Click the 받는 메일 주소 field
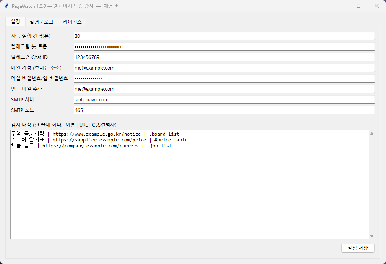The height and width of the screenshot is (264, 386). point(224,89)
